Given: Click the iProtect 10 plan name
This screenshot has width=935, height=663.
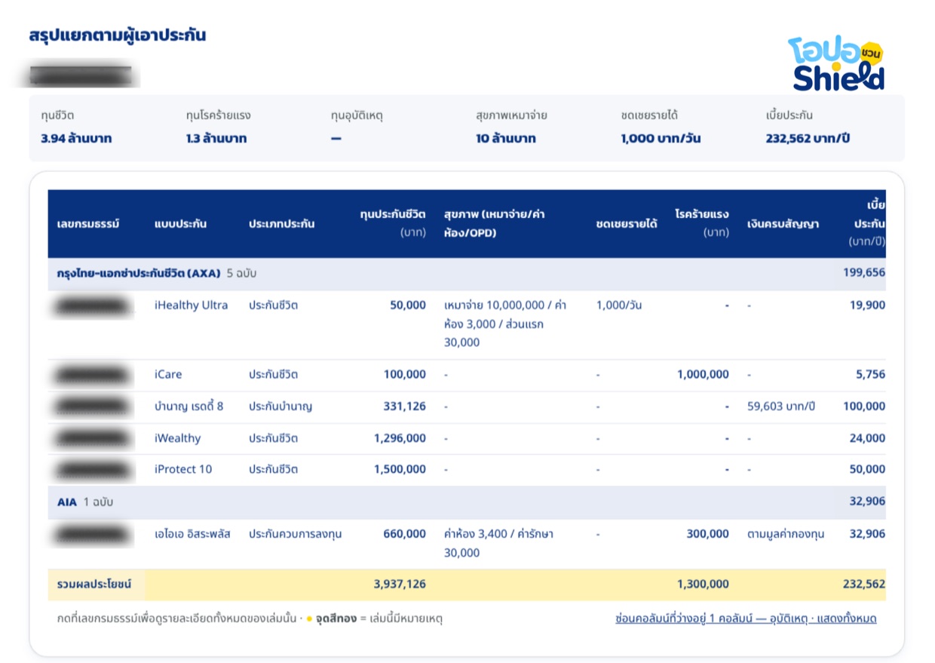Looking at the screenshot, I should pyautogui.click(x=183, y=469).
